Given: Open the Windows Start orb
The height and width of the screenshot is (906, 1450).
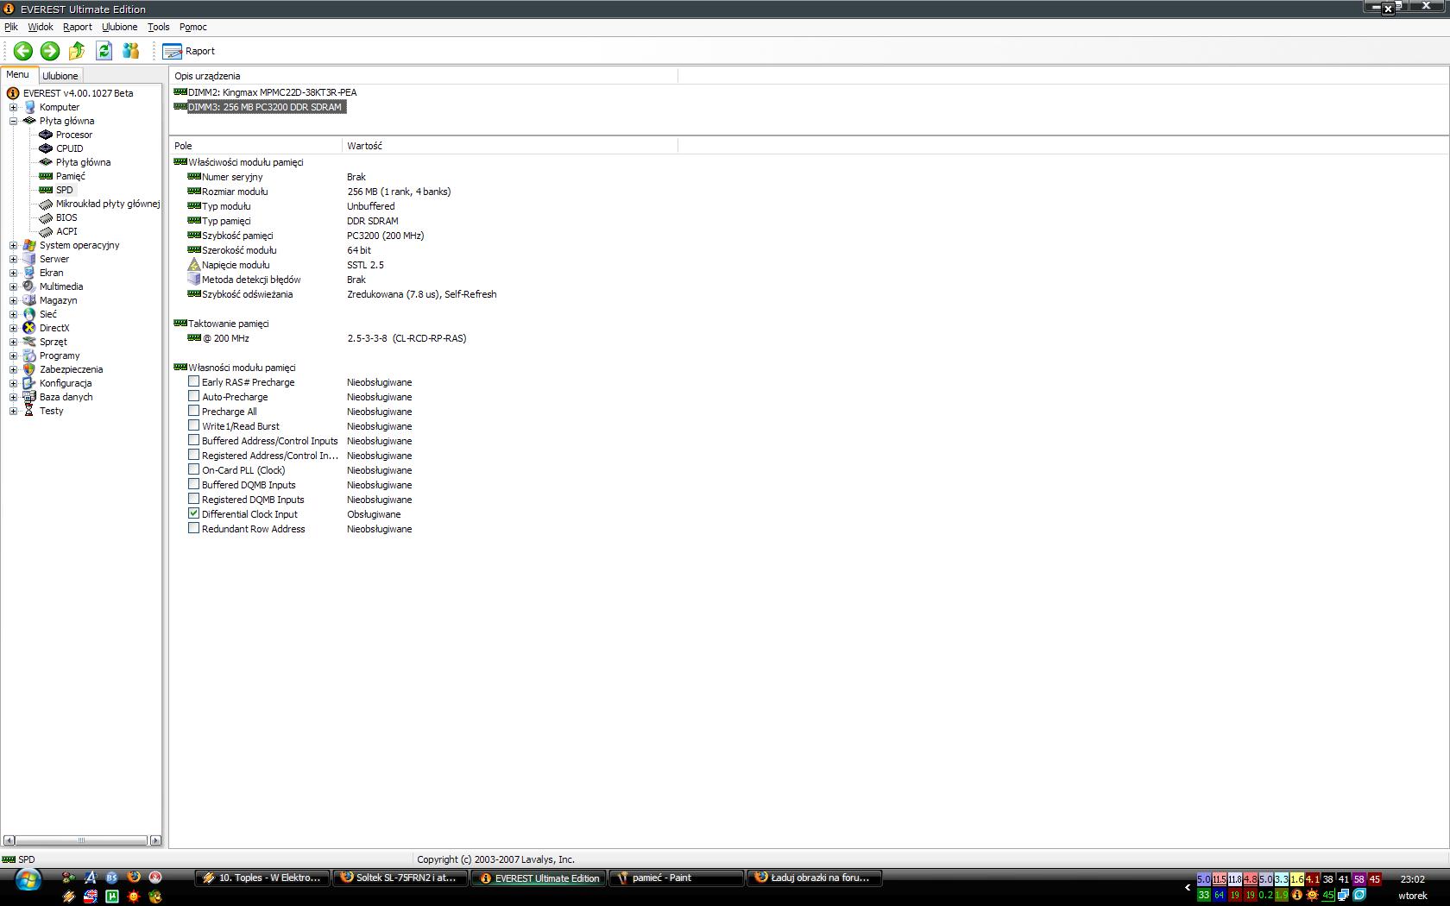Looking at the screenshot, I should (28, 881).
